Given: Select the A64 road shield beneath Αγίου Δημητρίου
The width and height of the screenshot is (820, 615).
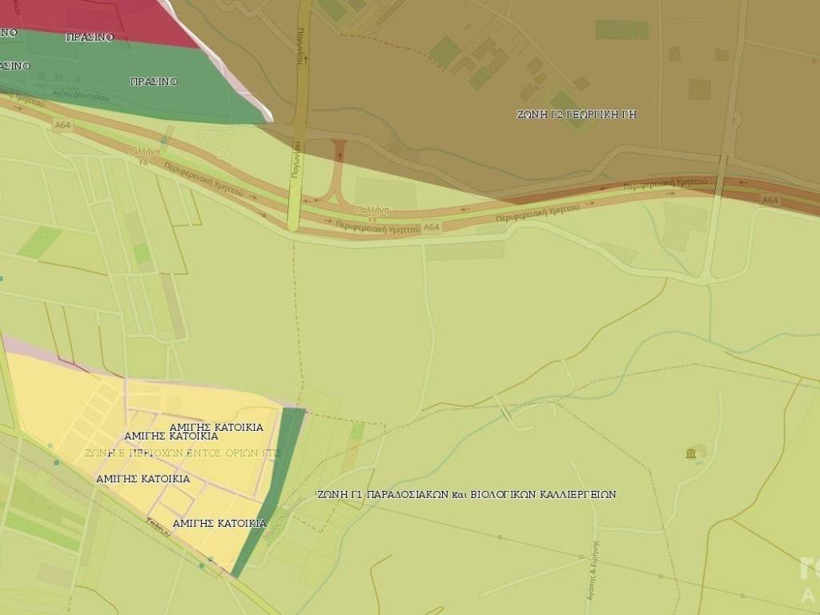Looking at the screenshot, I should pyautogui.click(x=63, y=125).
